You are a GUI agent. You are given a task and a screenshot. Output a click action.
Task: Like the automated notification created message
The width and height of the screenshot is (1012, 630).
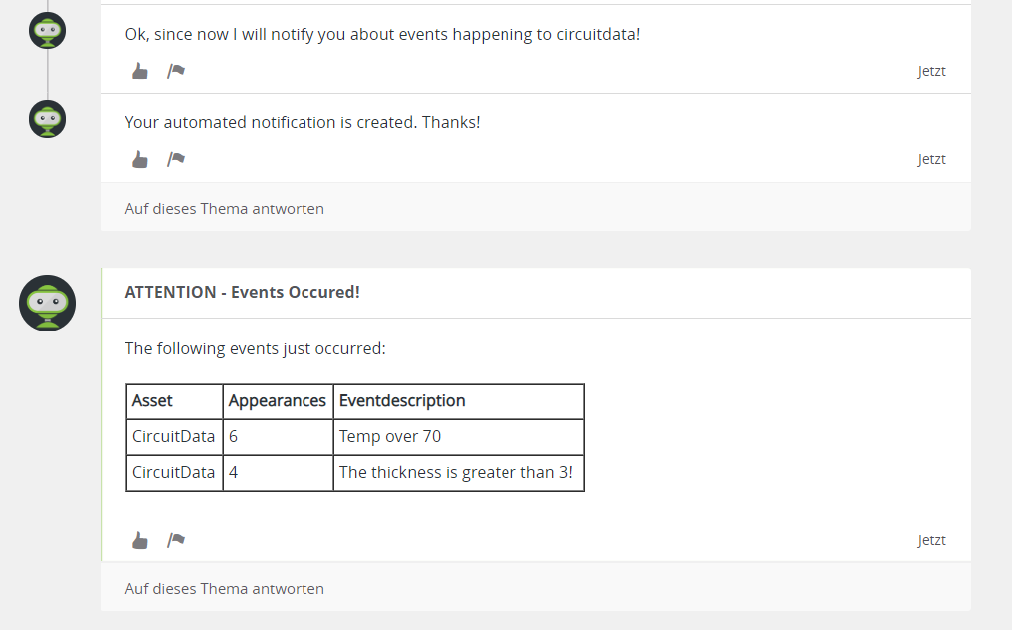[x=140, y=159]
